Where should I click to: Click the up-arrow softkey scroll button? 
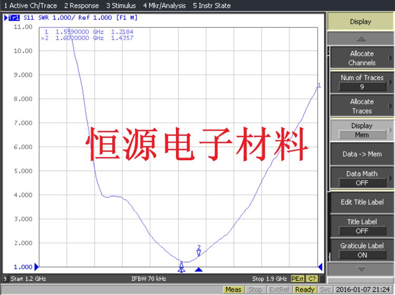pos(360,39)
